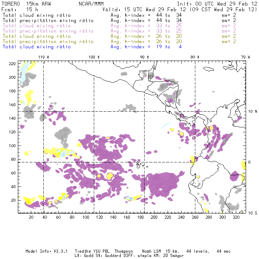Click the '100' tick label on the vertical axis
This screenshot has width=259, height=259.
tap(12, 146)
